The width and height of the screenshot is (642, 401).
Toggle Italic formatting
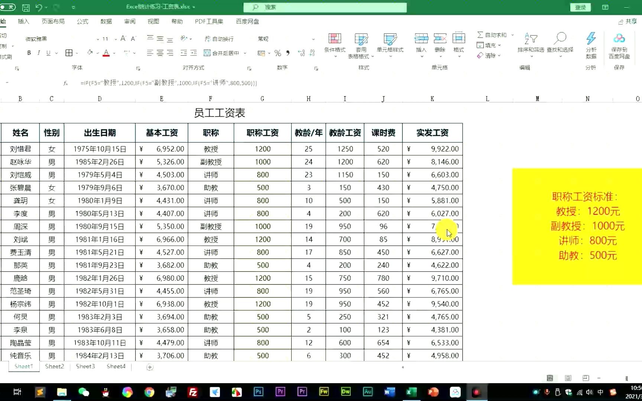click(39, 53)
